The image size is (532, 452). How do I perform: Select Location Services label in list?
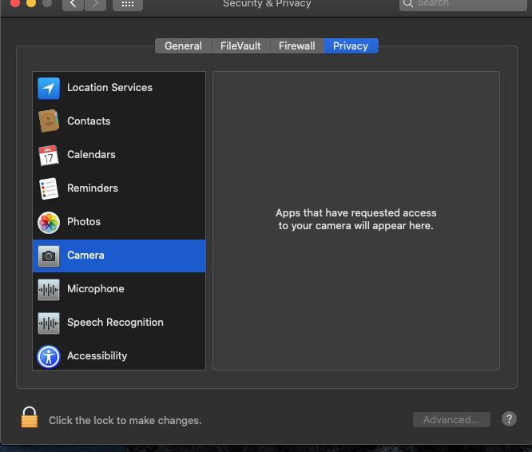(x=109, y=88)
